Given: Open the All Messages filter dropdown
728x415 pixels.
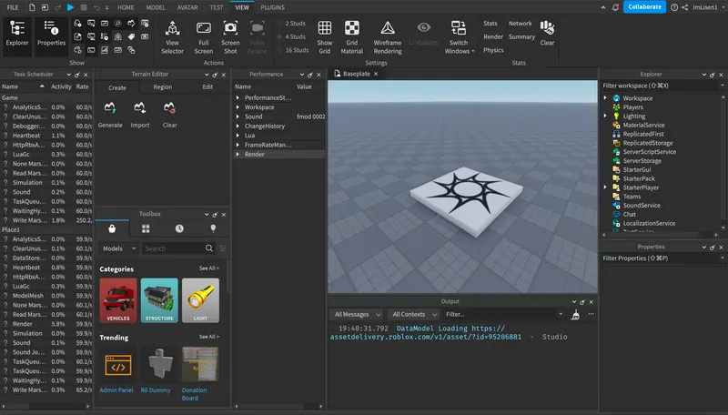Looking at the screenshot, I should (x=356, y=314).
